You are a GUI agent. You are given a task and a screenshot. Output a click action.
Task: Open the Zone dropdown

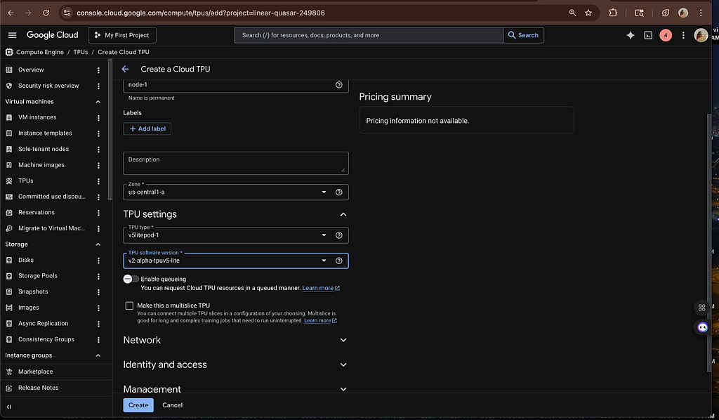pos(236,192)
